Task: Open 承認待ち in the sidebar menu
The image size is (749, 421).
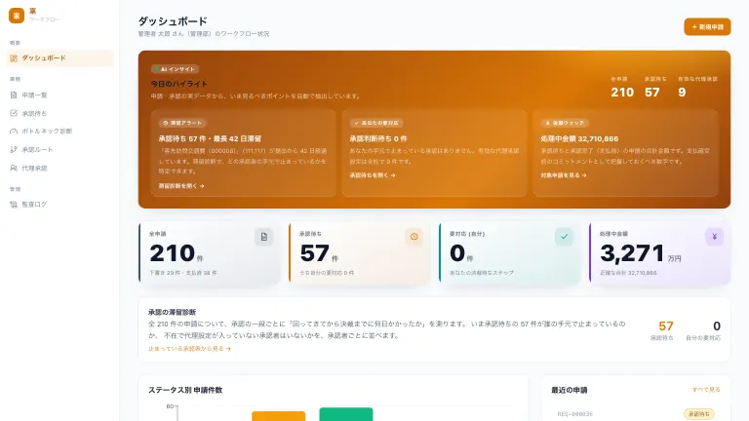Action: (x=60, y=113)
